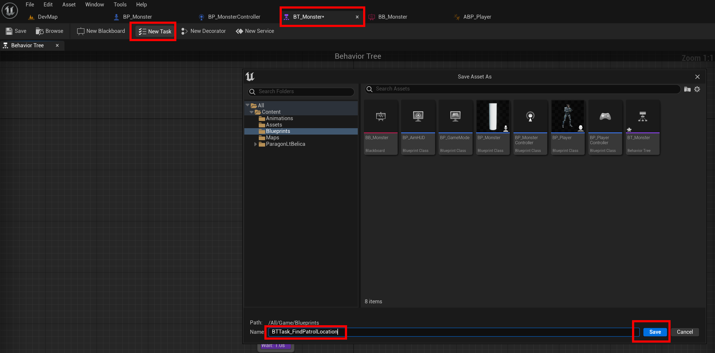This screenshot has height=353, width=715.
Task: Switch to the BP_Monster tab
Action: point(133,17)
